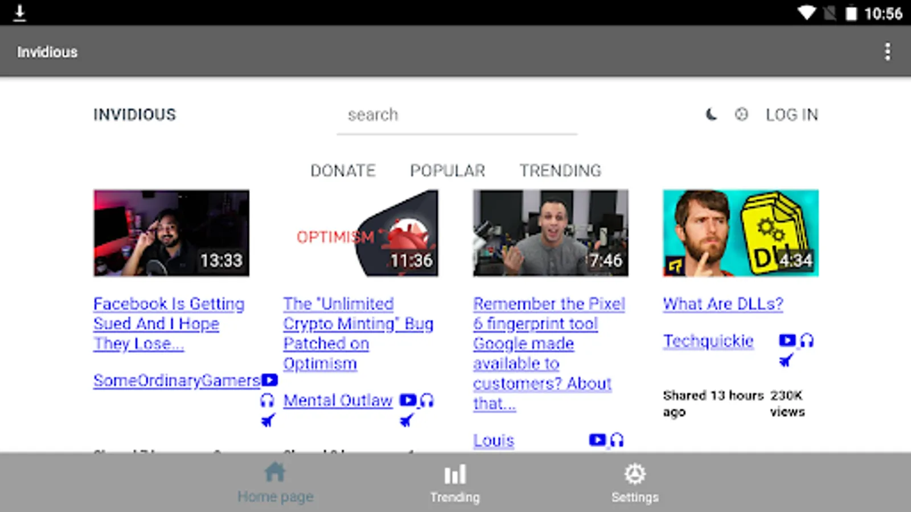Switch to the TRENDING feed in page header
This screenshot has height=512, width=911.
click(560, 171)
